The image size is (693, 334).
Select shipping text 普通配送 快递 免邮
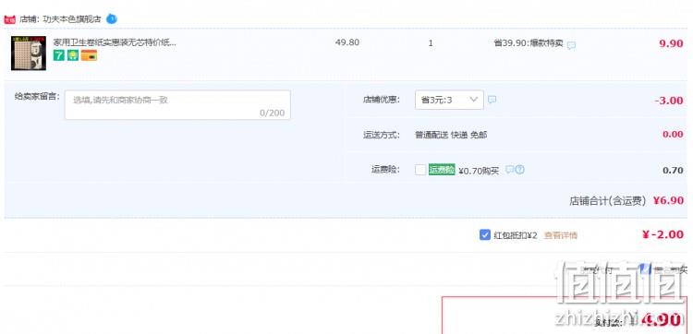(451, 135)
